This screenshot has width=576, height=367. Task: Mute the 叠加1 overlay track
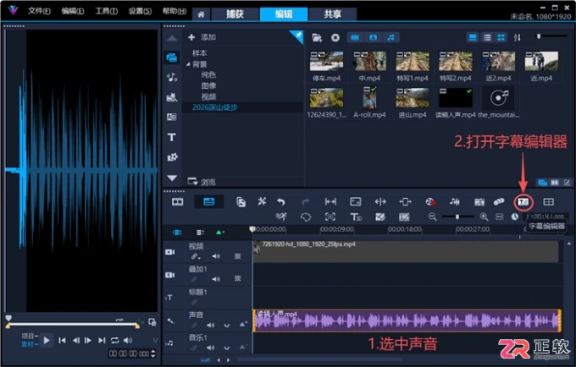click(216, 279)
